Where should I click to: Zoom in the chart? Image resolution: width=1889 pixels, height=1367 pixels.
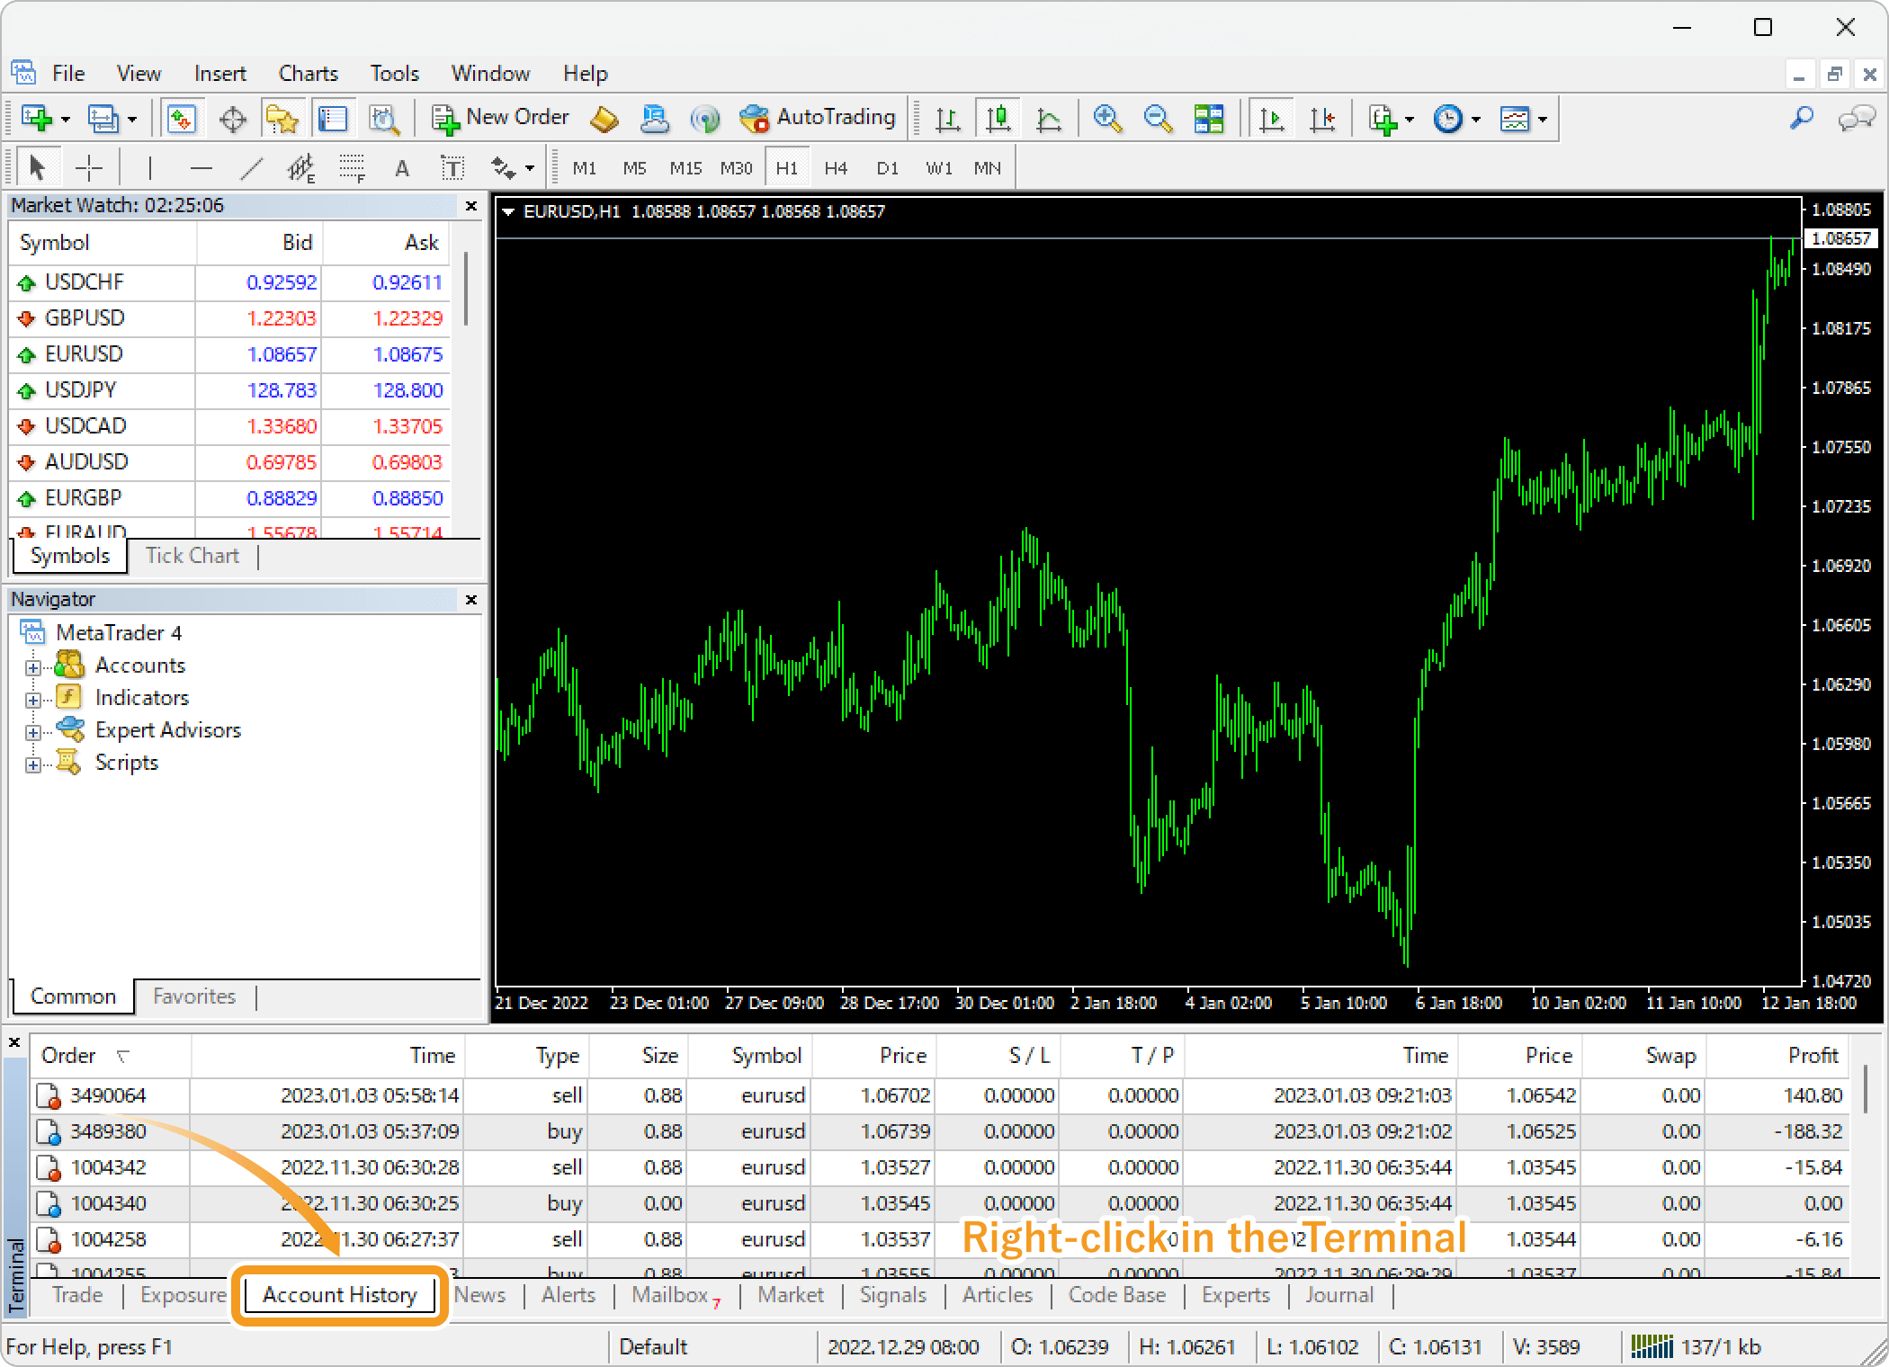click(x=1107, y=119)
